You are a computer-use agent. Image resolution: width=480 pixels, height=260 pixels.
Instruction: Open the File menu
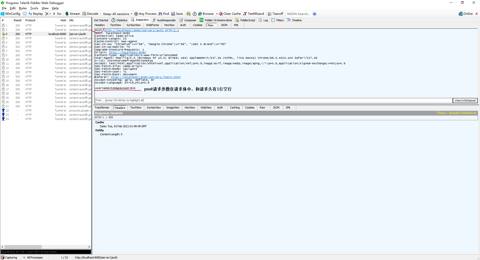point(4,8)
